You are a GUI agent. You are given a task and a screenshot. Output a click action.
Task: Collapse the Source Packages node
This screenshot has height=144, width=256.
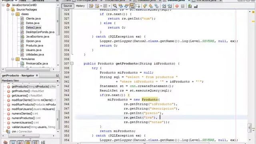pyautogui.click(x=8, y=10)
